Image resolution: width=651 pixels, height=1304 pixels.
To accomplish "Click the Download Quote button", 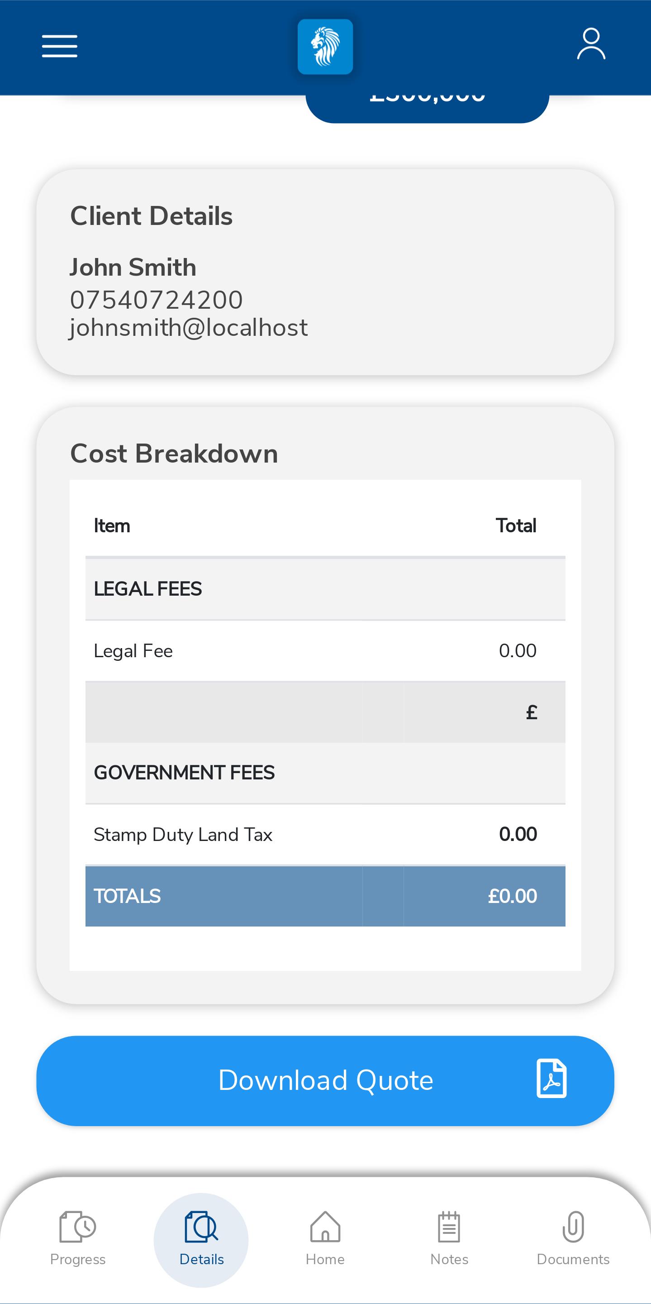I will [325, 1080].
